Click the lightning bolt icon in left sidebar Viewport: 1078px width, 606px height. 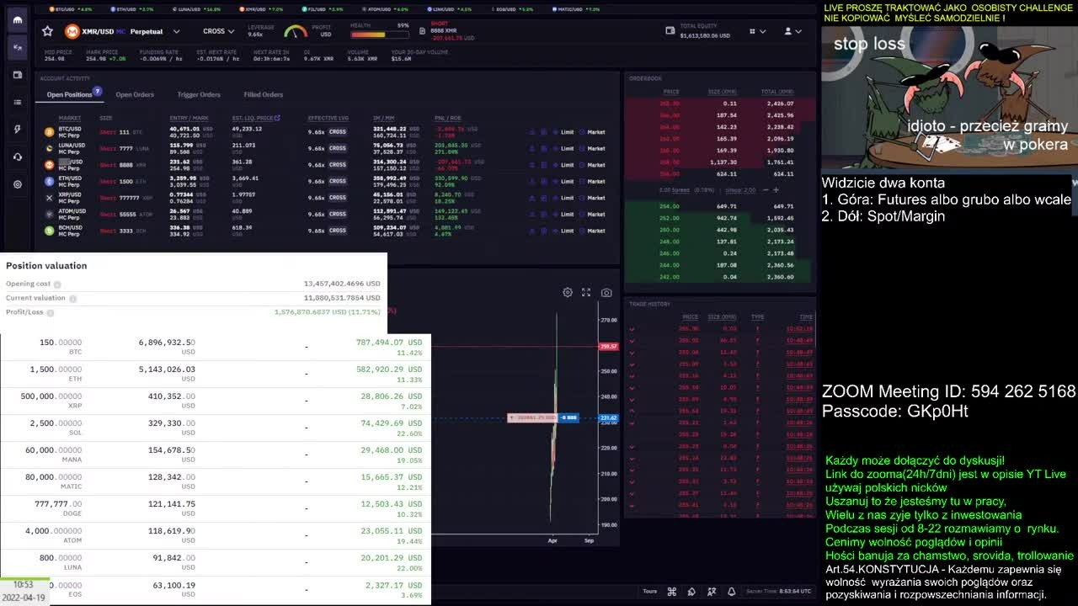click(17, 130)
